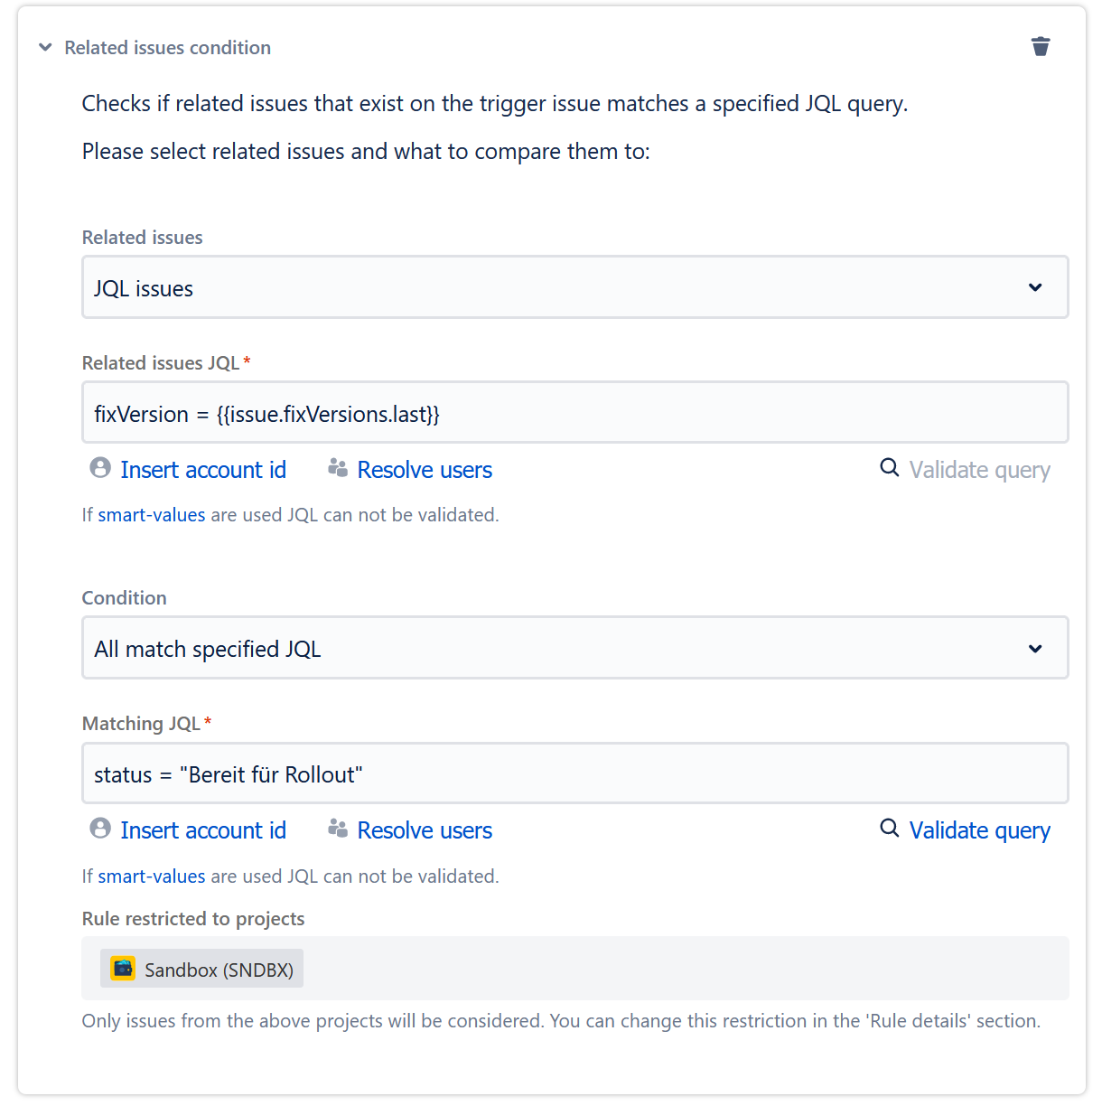Insert account id for Related issues JQL

point(203,470)
